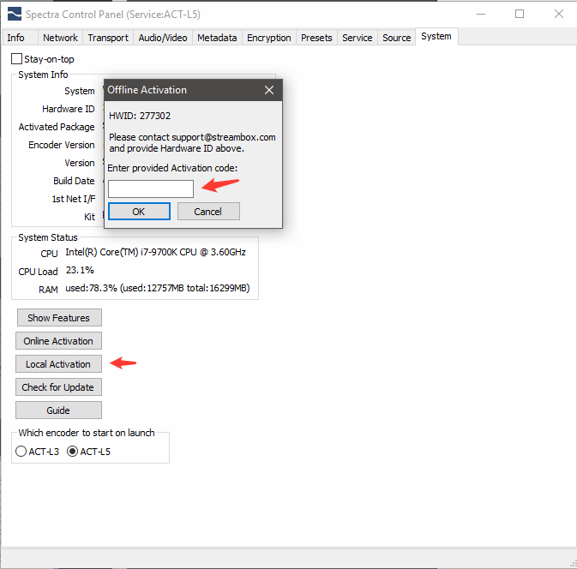
Task: Maximize the Spectra Control Panel window
Action: click(520, 15)
